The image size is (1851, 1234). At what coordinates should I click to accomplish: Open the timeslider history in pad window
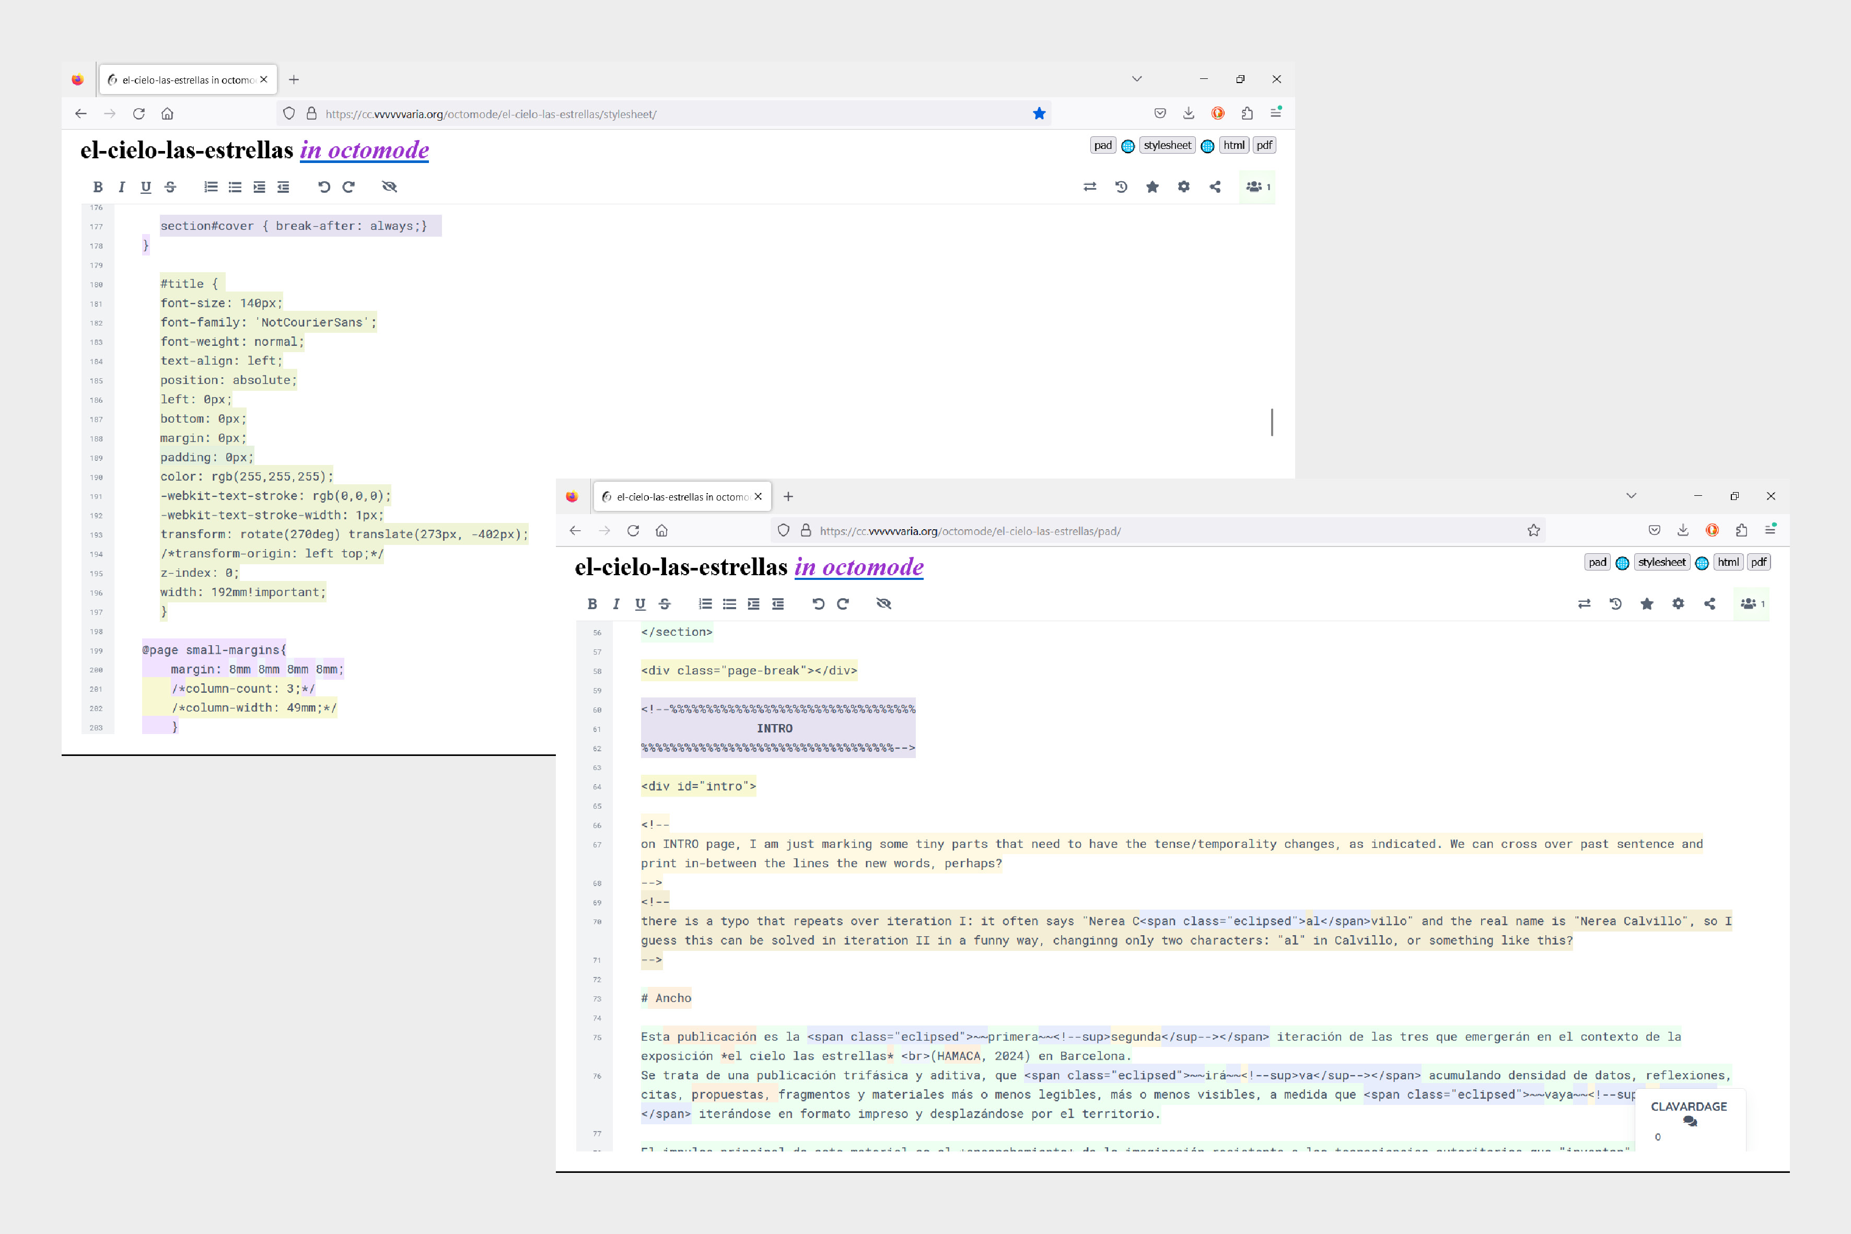1616,603
